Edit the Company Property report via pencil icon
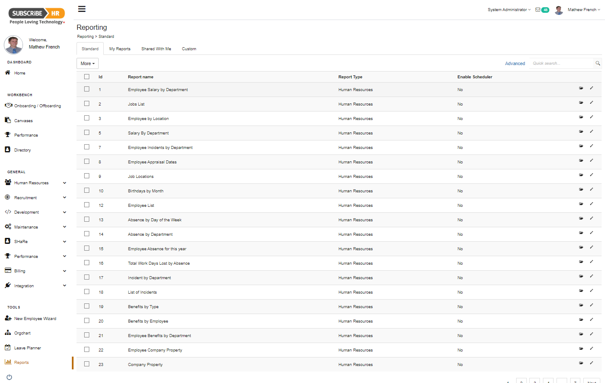 click(x=591, y=363)
